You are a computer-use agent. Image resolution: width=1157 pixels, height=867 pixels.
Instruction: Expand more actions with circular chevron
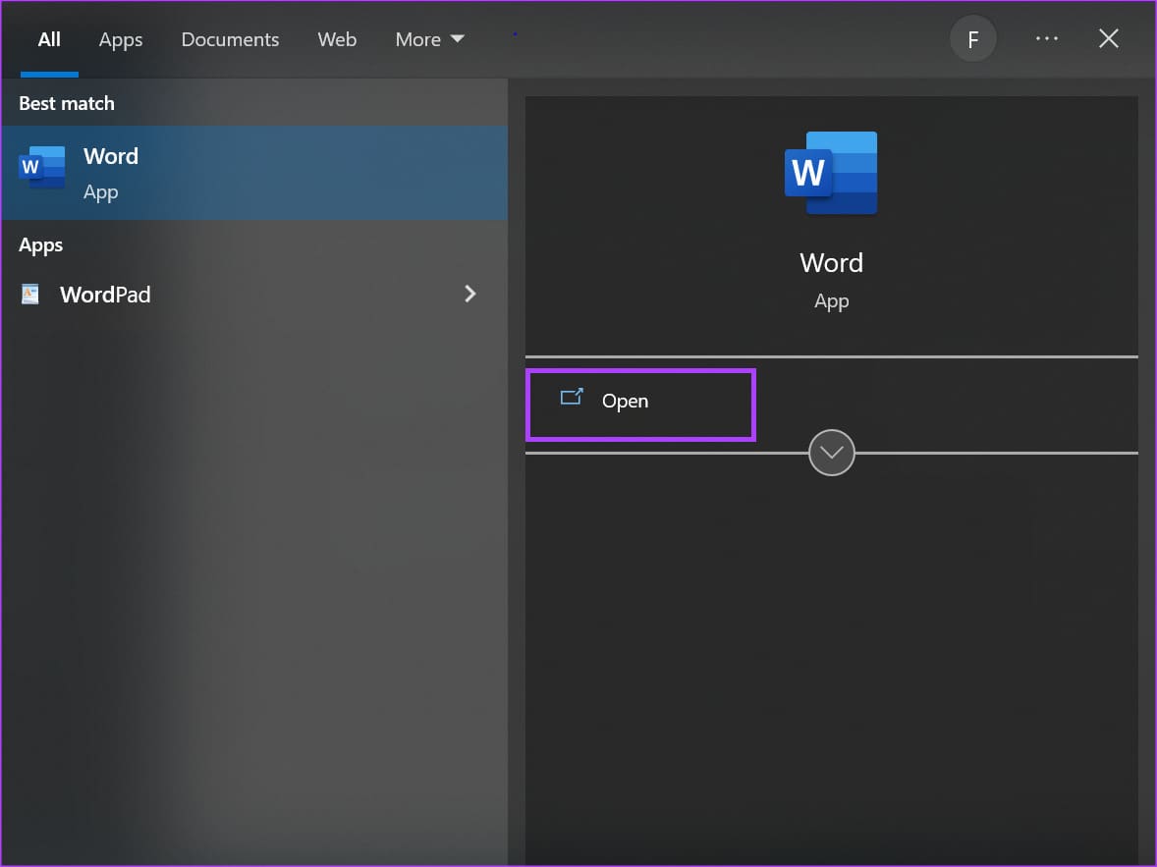832,453
